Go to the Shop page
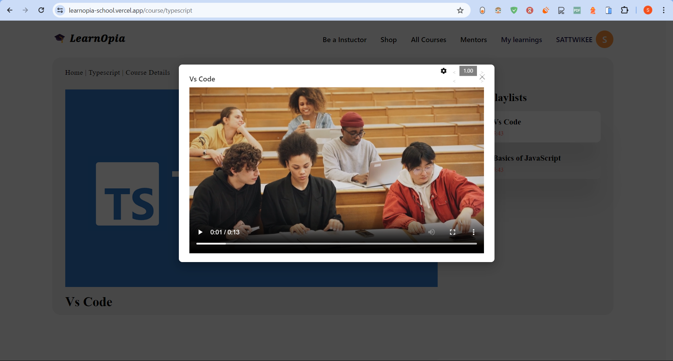The width and height of the screenshot is (673, 361). click(x=389, y=40)
